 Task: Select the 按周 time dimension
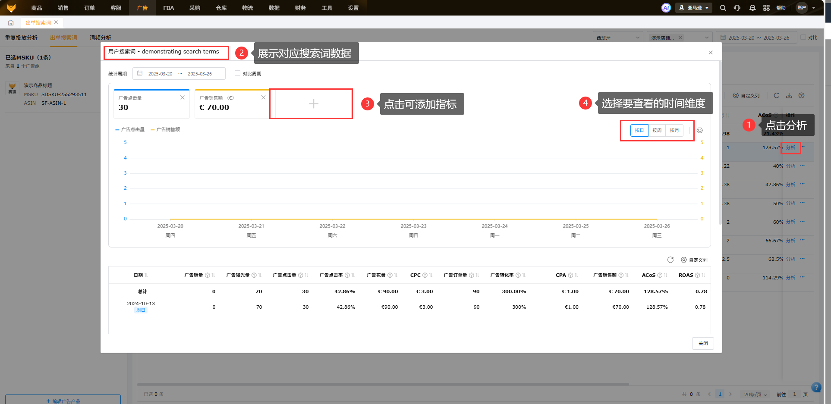click(x=657, y=130)
